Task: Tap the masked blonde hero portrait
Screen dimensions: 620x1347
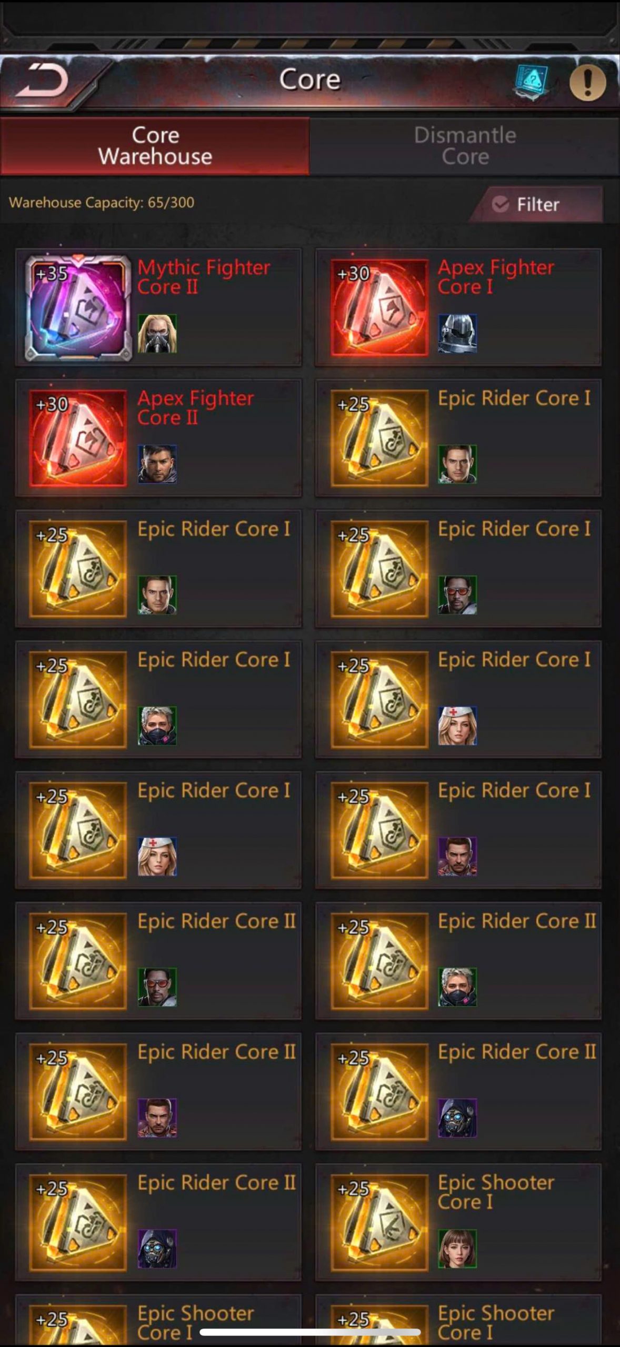Action: (157, 333)
